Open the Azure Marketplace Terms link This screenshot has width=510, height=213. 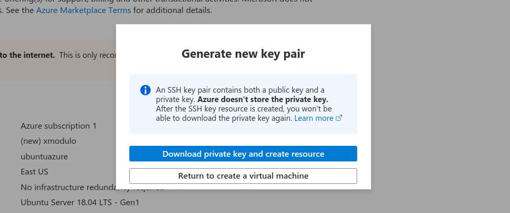83,10
